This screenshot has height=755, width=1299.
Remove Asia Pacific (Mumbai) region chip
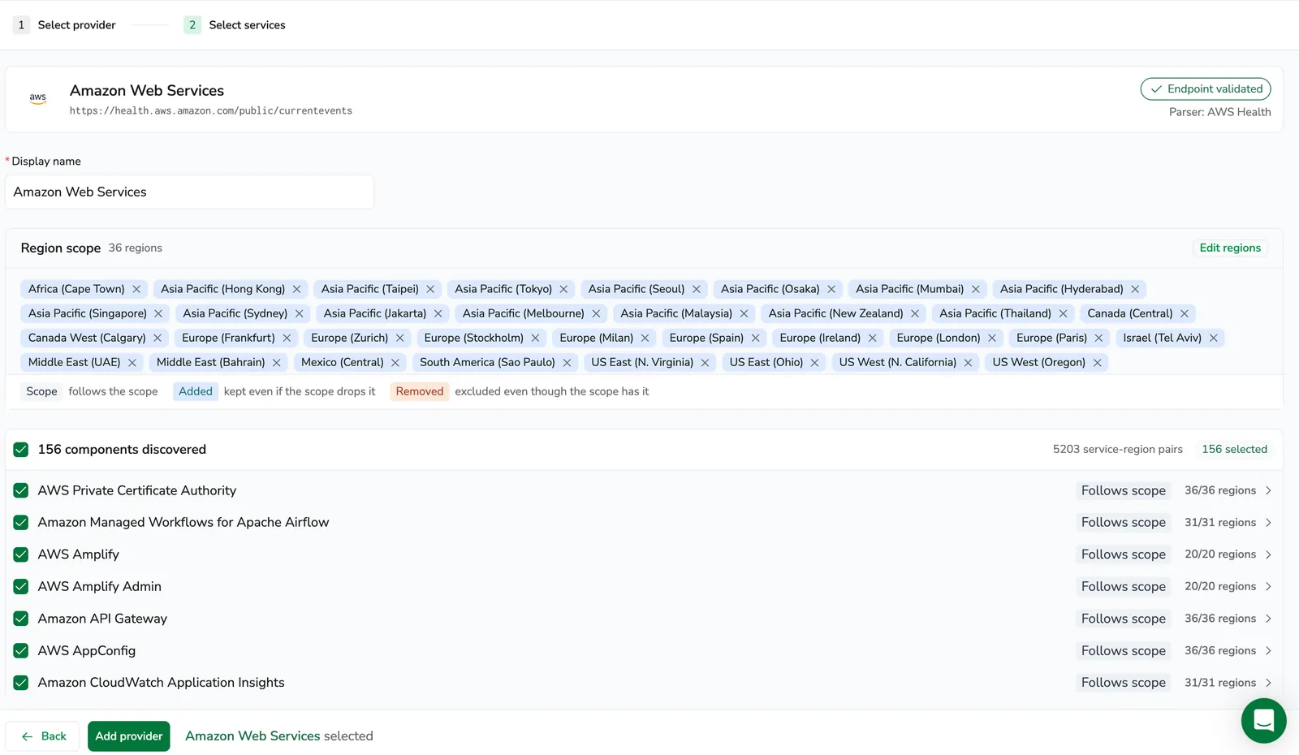click(976, 289)
